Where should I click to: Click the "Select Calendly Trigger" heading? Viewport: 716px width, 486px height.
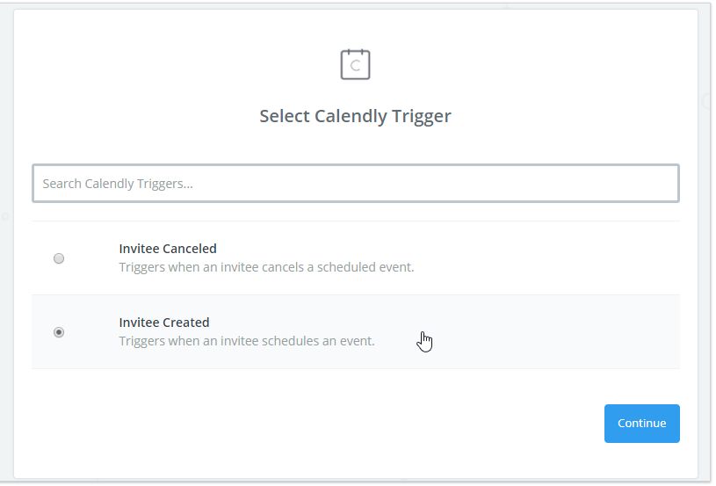355,116
